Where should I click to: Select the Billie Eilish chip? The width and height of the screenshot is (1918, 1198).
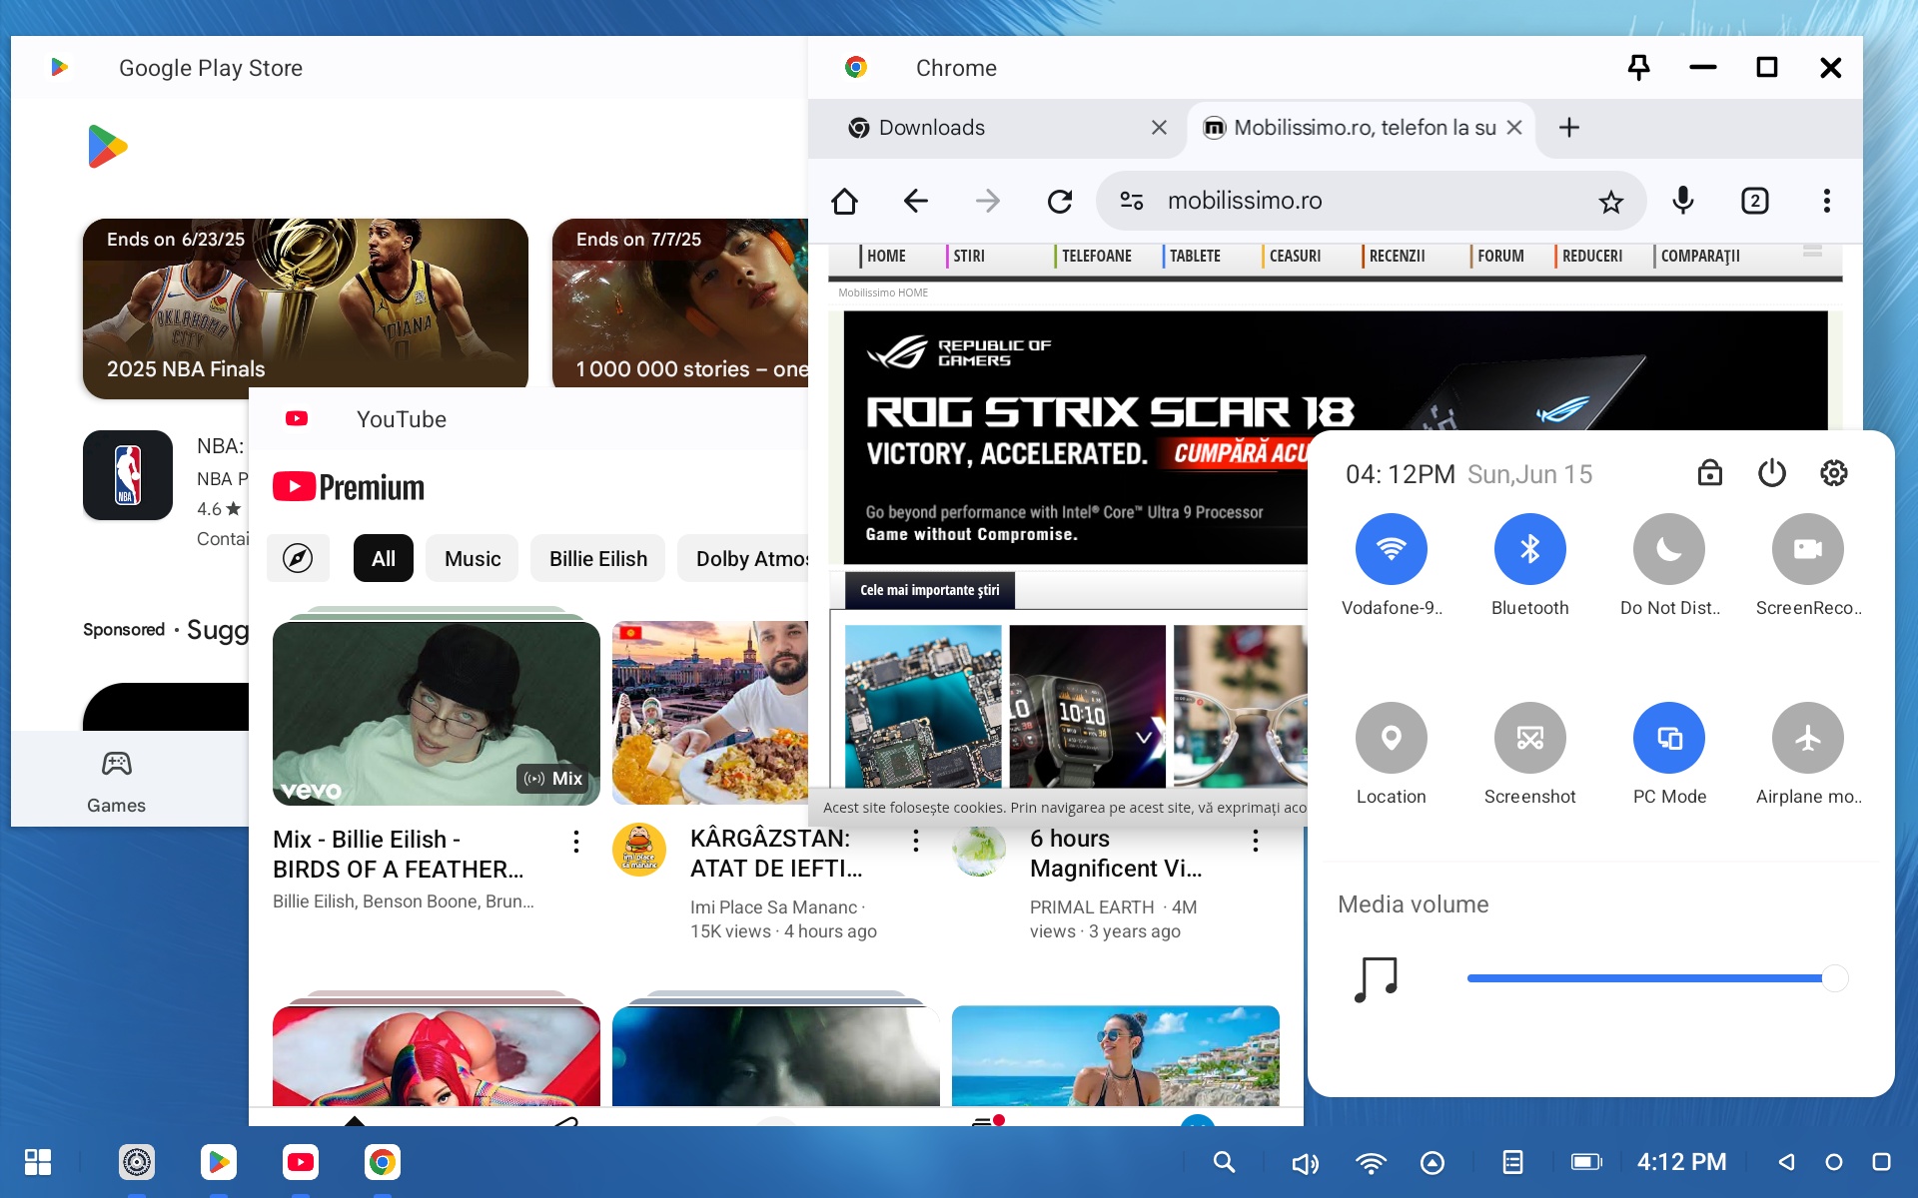click(x=598, y=558)
